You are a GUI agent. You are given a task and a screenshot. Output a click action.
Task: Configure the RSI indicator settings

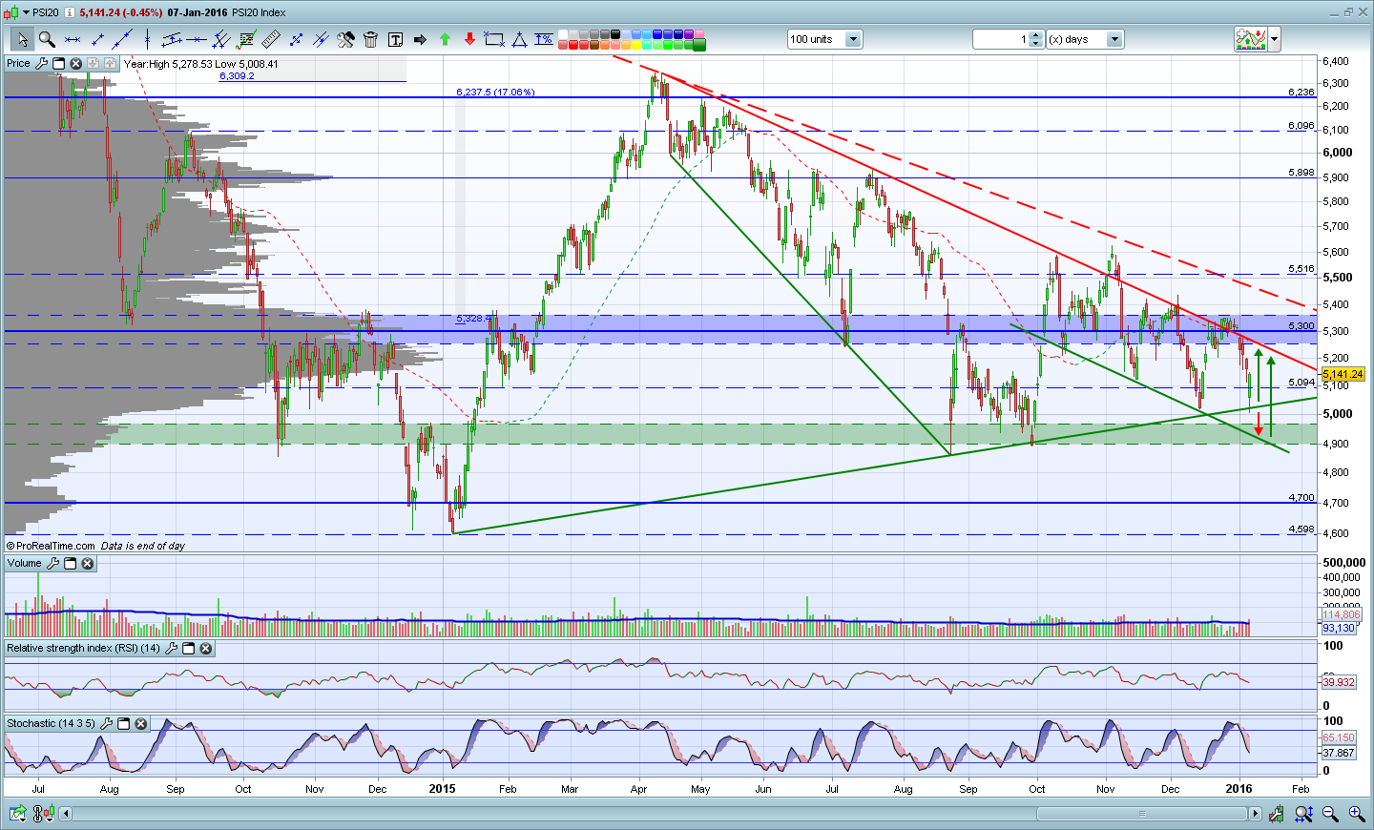[x=171, y=649]
